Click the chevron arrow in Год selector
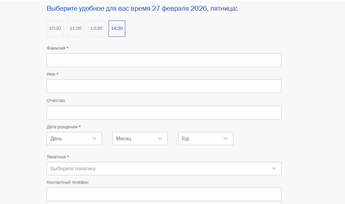Viewport: 345px width, 204px height. pos(226,138)
